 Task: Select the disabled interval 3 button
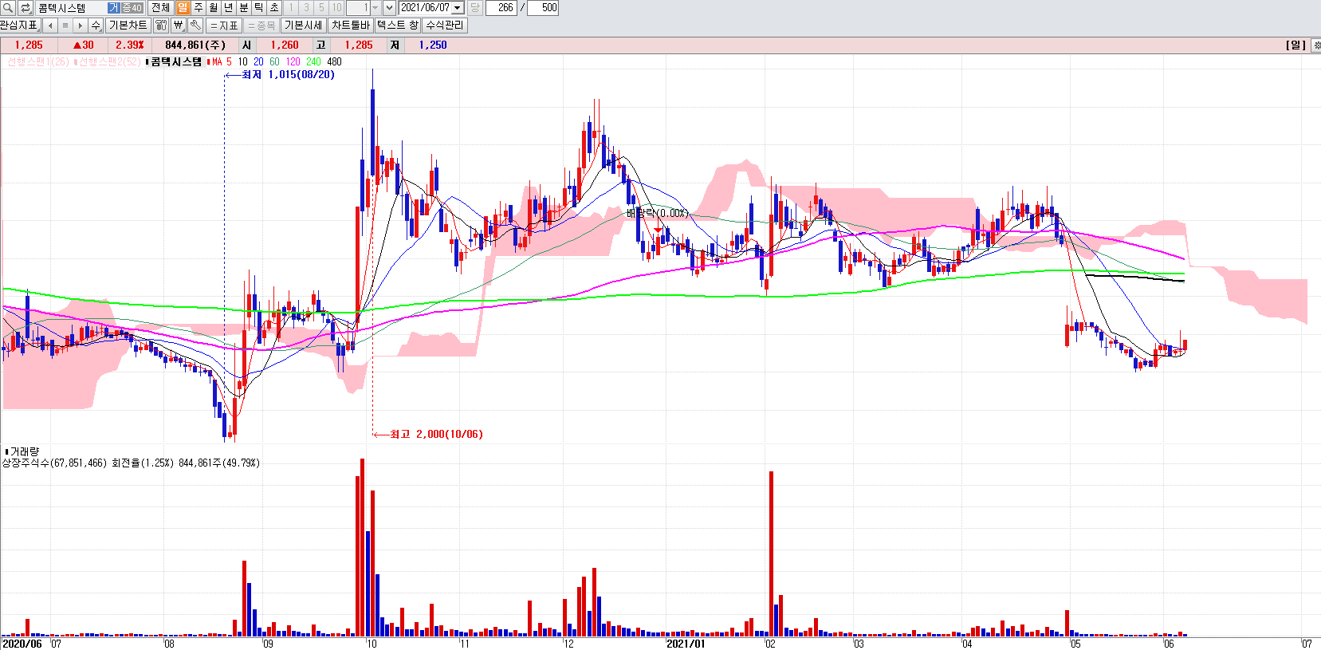[x=306, y=8]
